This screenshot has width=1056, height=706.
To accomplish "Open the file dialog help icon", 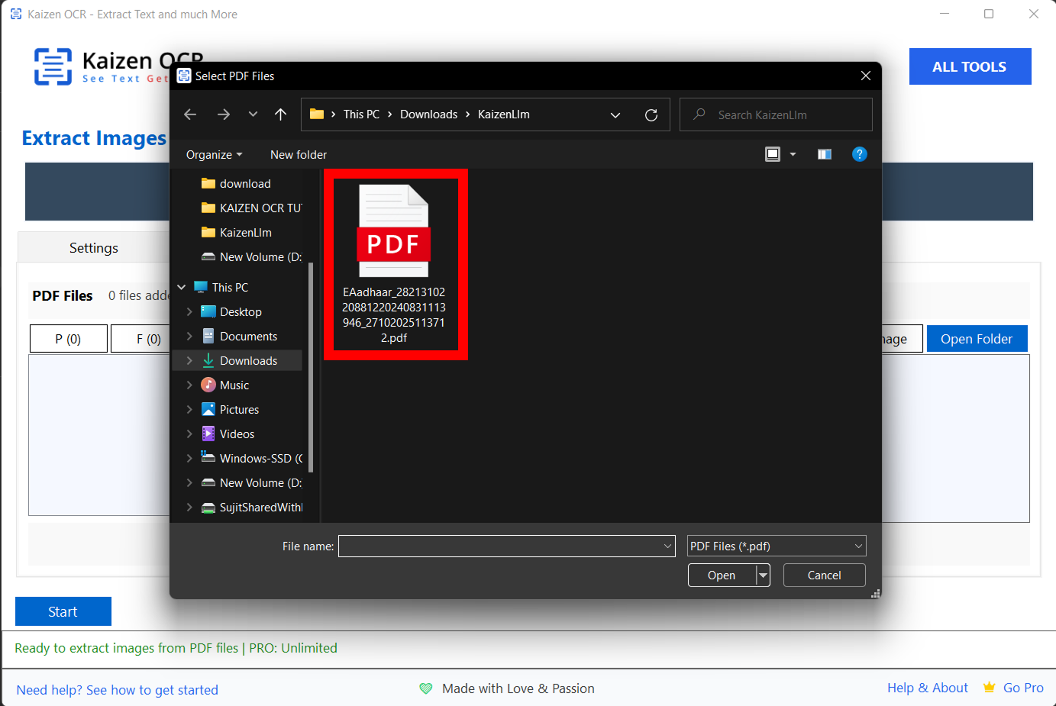I will click(x=859, y=154).
